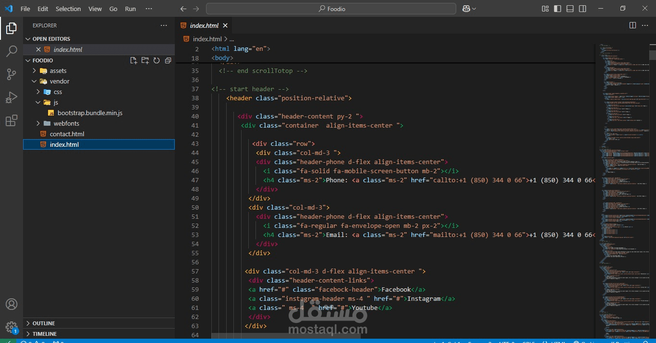Open the Search view in activity bar
656x343 pixels.
coord(12,51)
